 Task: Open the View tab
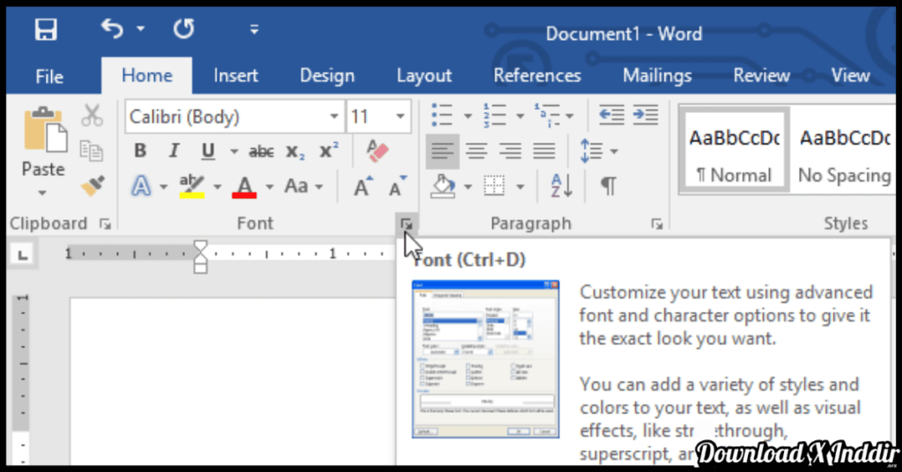(x=850, y=76)
